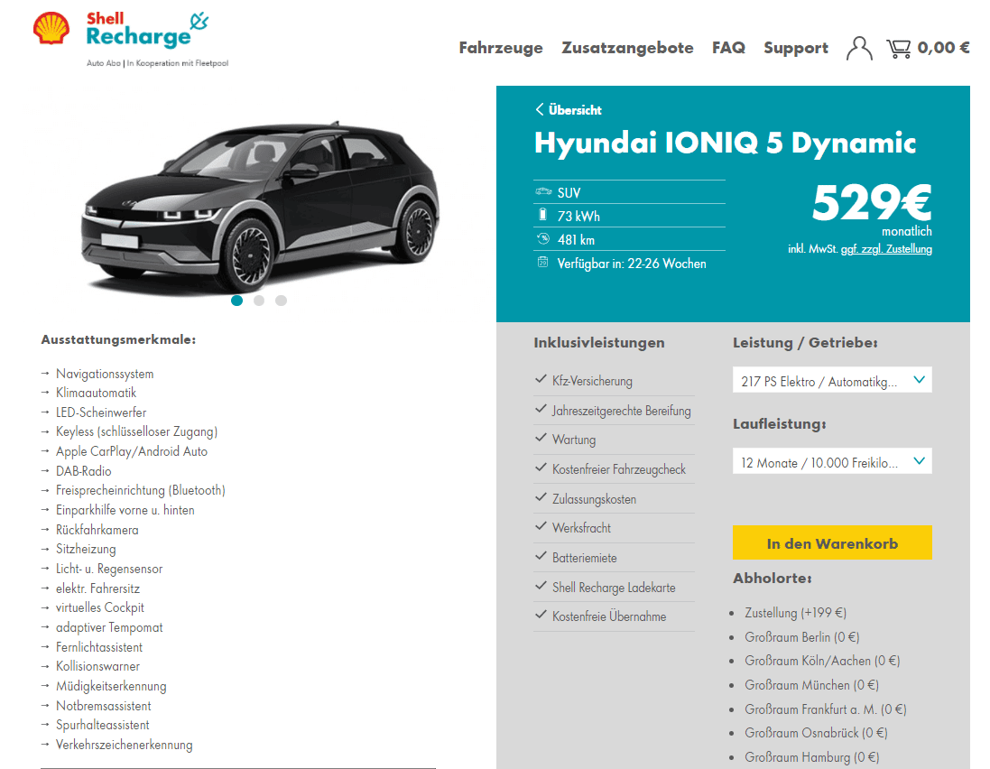The width and height of the screenshot is (990, 769).
Task: Click the elektr. Fahrersitz feature
Action: [x=97, y=588]
